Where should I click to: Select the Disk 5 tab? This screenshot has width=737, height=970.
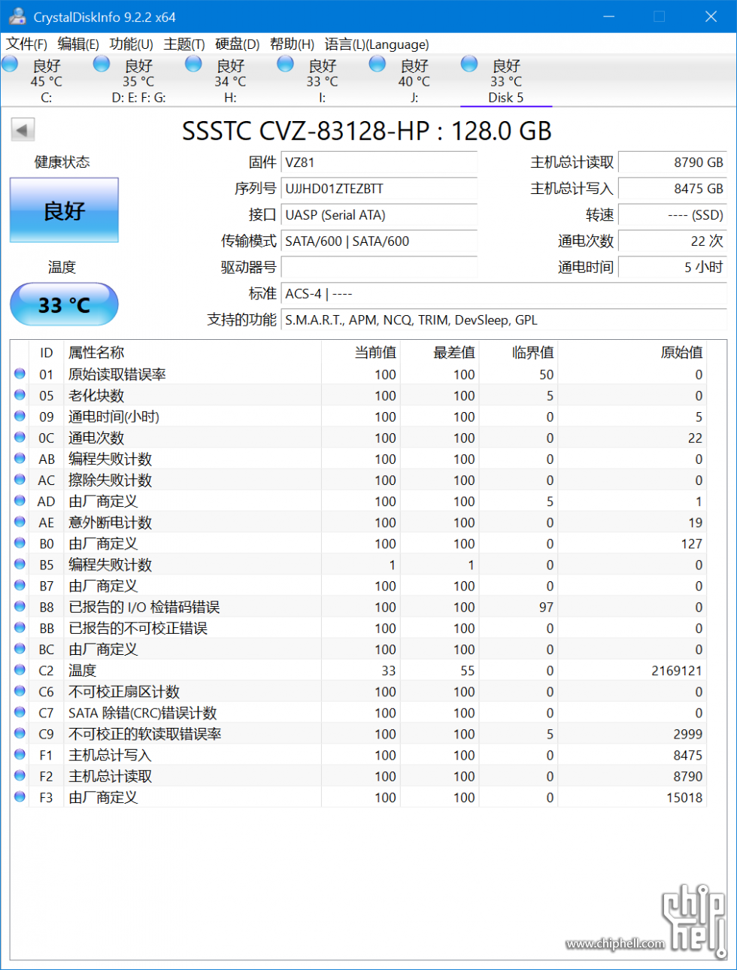point(505,81)
